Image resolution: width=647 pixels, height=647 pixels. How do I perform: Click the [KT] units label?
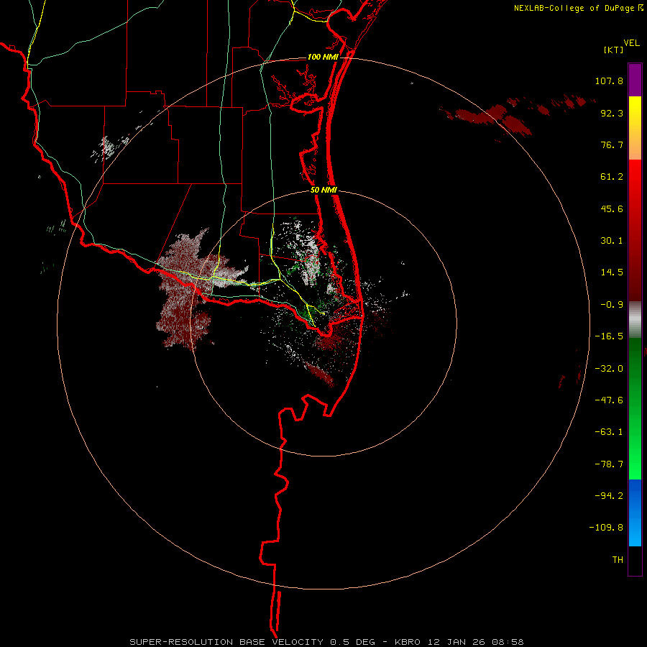click(x=614, y=50)
